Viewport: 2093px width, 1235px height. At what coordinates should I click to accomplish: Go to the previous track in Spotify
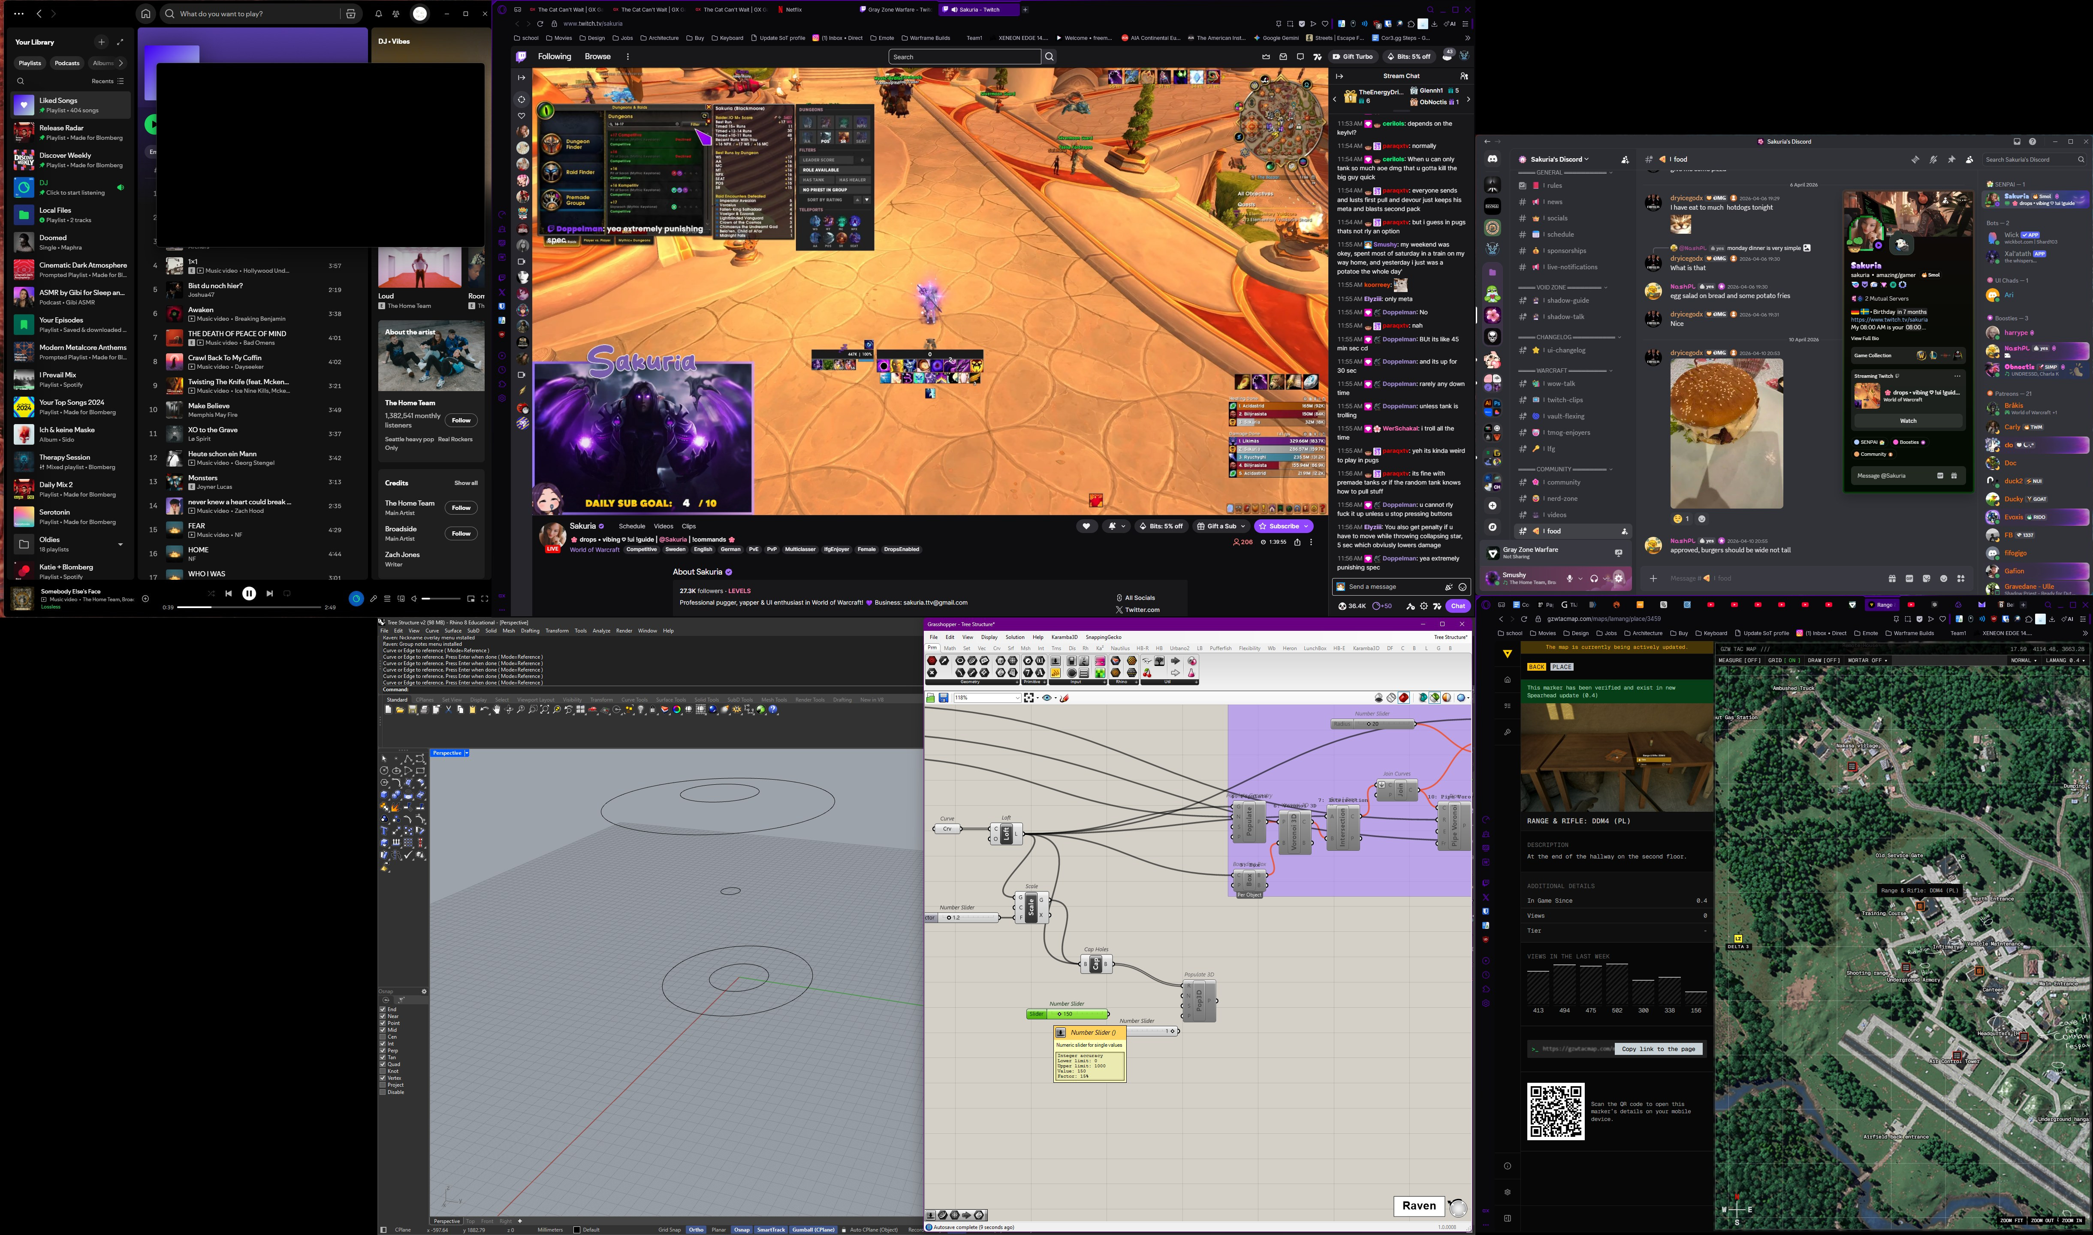(x=228, y=593)
